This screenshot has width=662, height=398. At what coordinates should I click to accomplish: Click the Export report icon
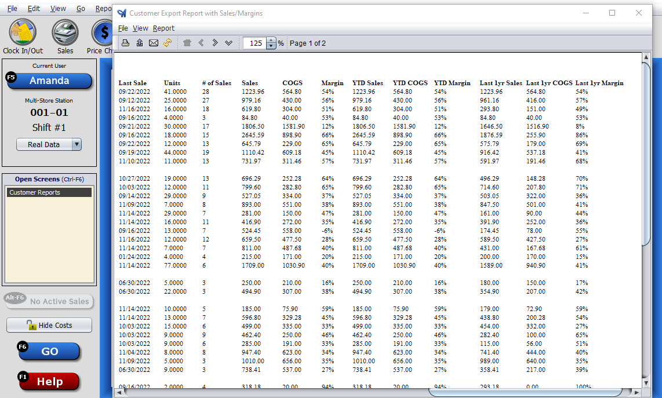pyautogui.click(x=140, y=43)
